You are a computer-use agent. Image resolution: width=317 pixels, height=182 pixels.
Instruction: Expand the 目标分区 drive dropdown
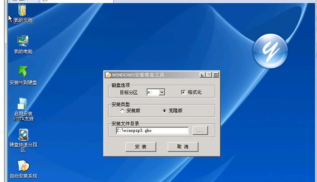tap(162, 92)
